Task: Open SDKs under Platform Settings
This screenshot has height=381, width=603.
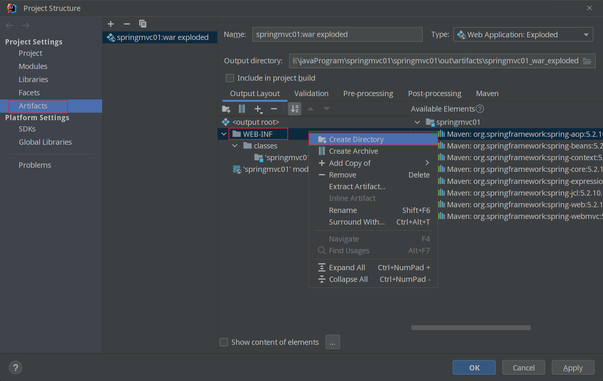Action: coord(27,129)
